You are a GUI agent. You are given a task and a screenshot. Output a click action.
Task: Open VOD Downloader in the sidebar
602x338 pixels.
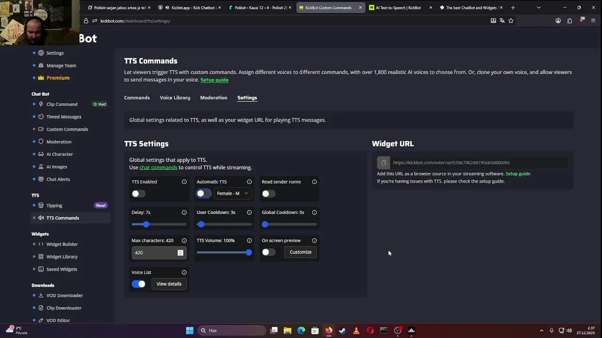[x=64, y=295]
